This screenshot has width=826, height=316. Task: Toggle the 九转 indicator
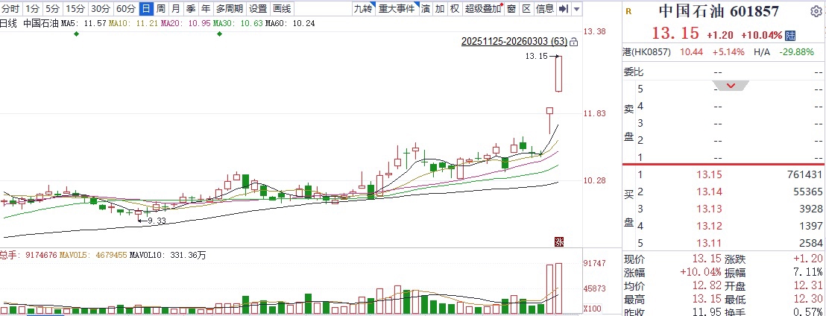click(x=364, y=8)
